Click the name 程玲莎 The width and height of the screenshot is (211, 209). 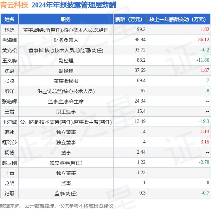[9, 142]
